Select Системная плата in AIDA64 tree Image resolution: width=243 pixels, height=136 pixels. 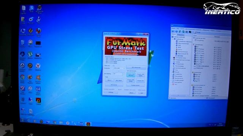180,58
